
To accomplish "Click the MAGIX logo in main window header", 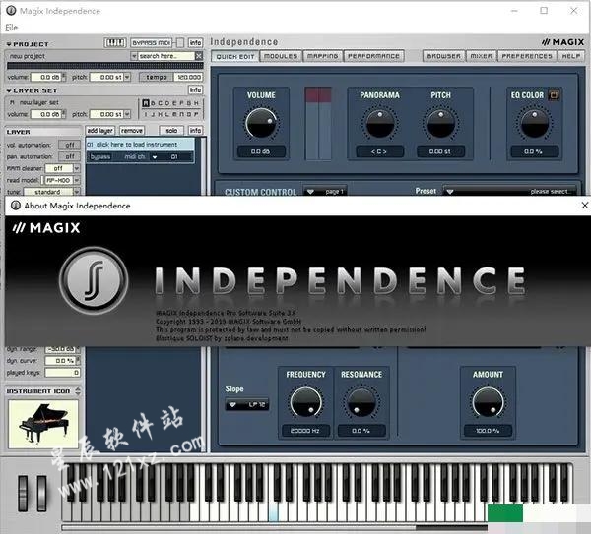I will [562, 42].
